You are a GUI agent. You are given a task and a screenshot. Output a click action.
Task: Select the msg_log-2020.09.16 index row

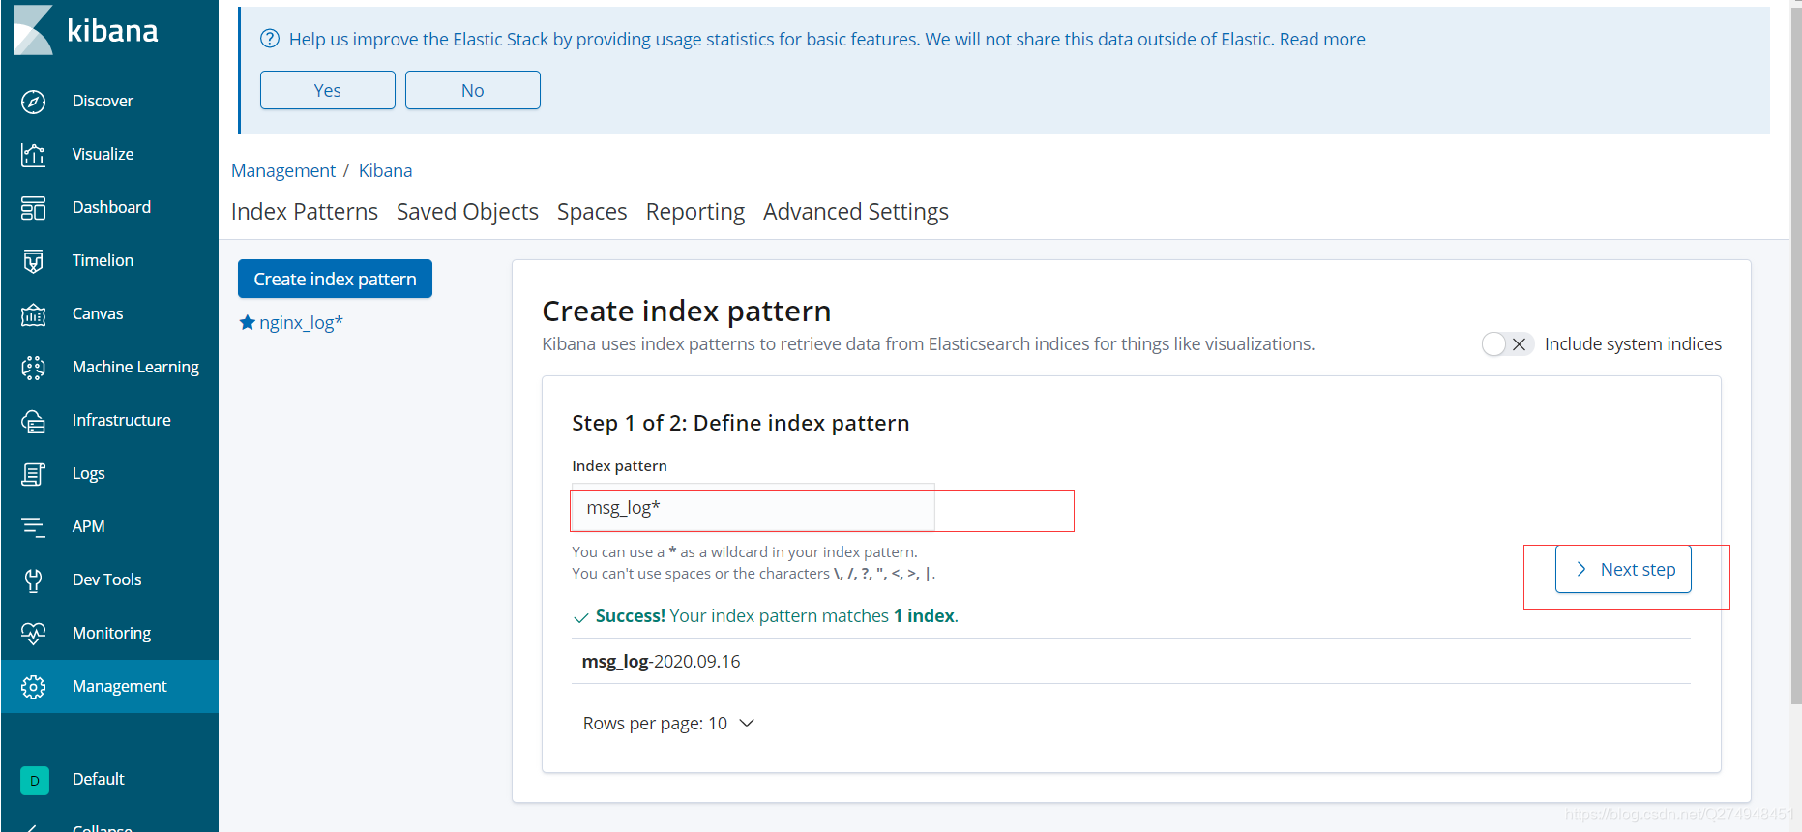pyautogui.click(x=1131, y=662)
